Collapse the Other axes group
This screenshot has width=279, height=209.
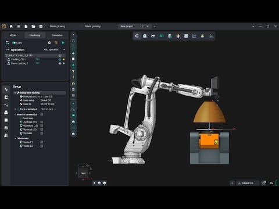click(x=15, y=139)
